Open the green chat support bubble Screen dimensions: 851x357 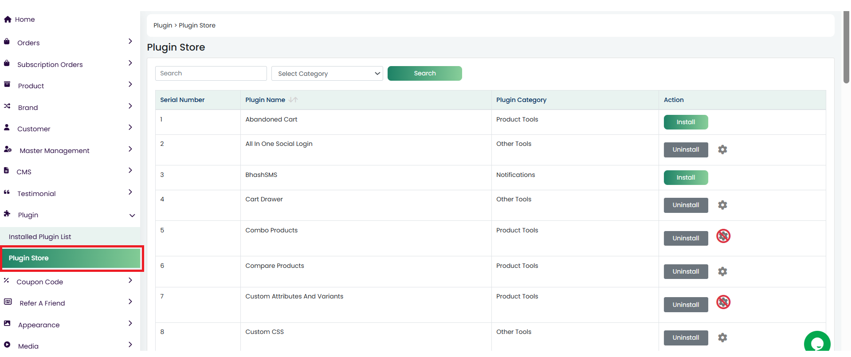pyautogui.click(x=816, y=343)
